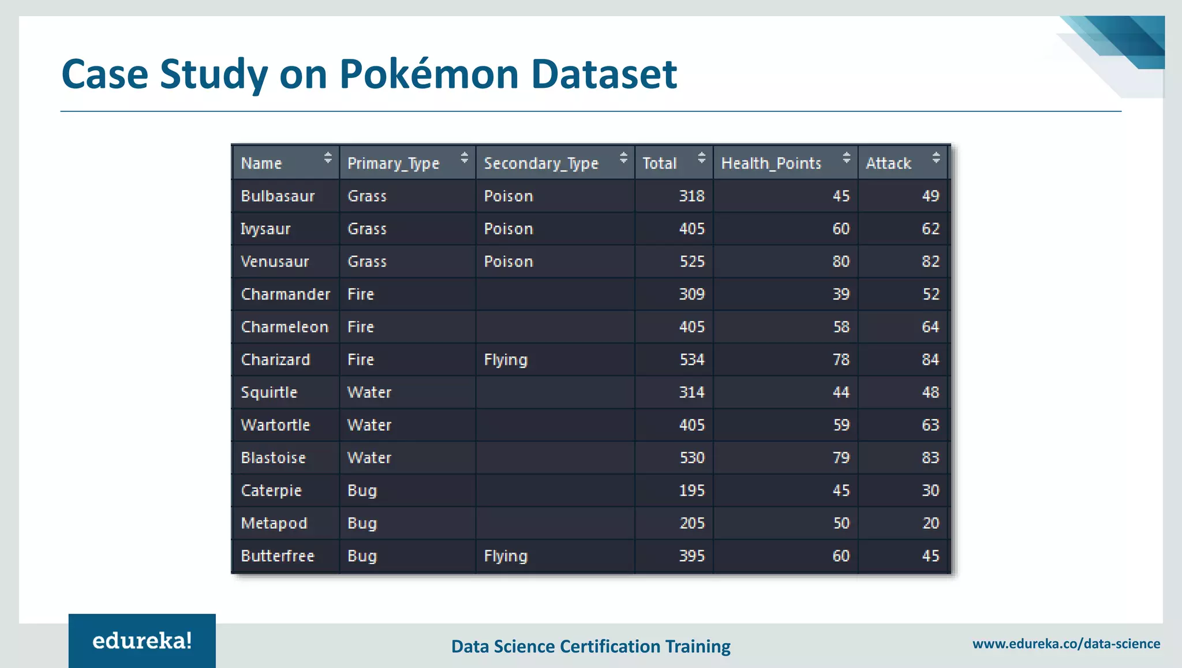This screenshot has width=1182, height=668.
Task: Select the Caterpie name cell
Action: pos(286,491)
